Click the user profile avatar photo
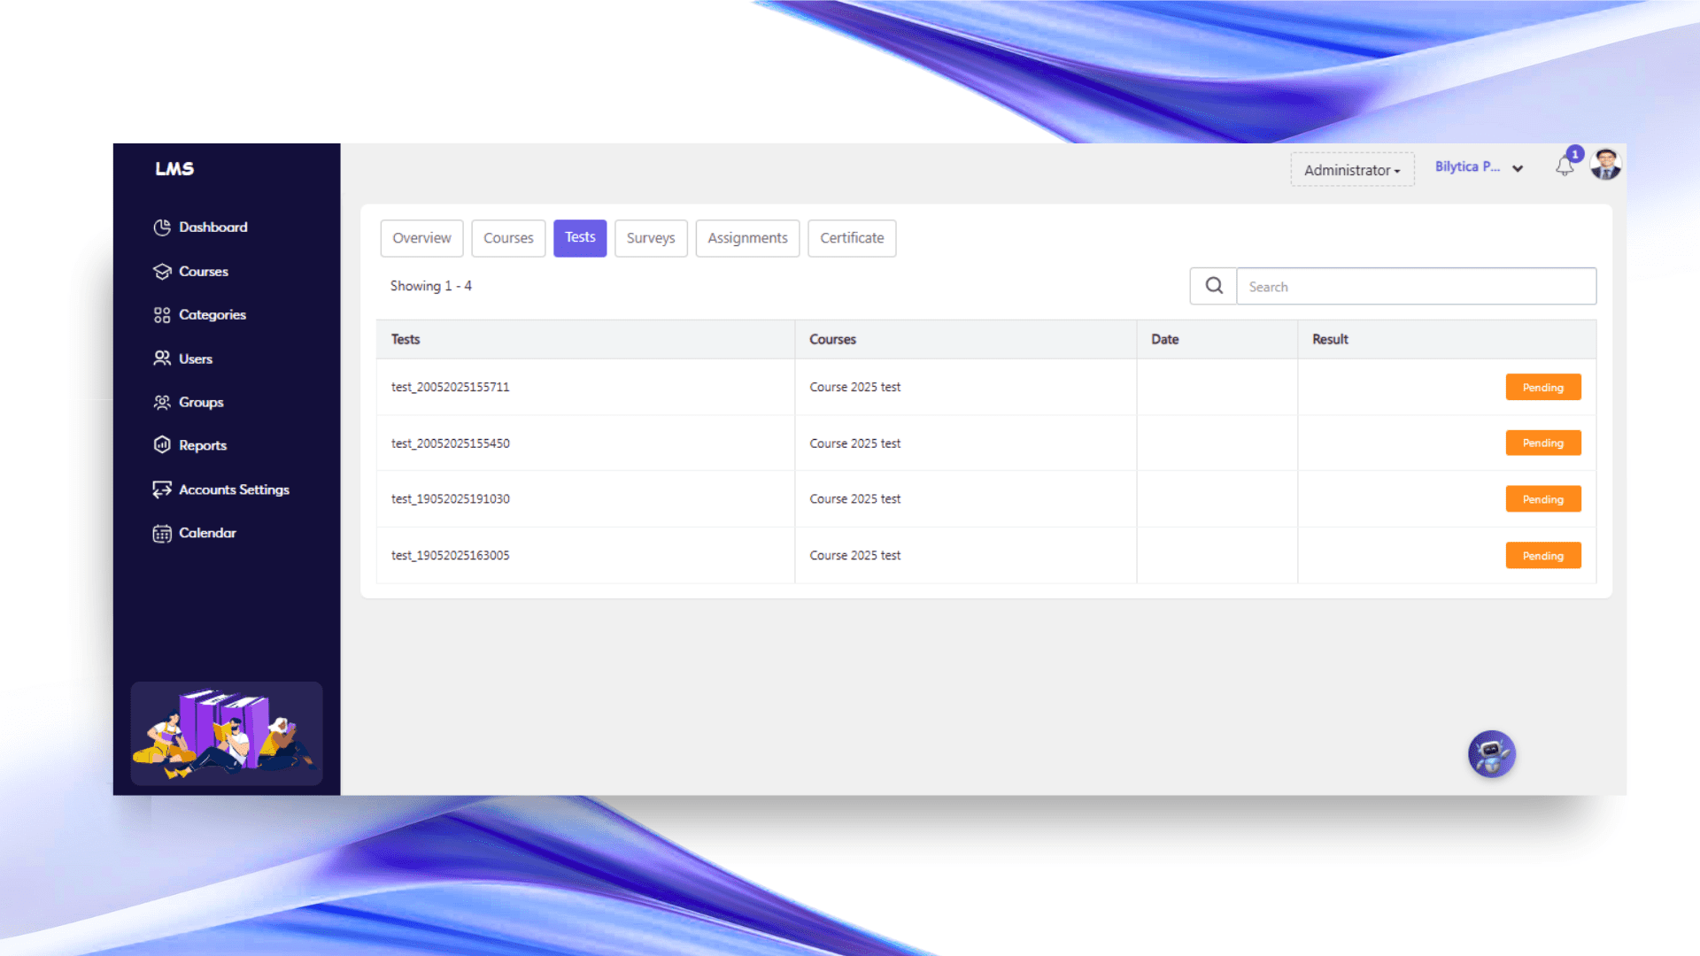The height and width of the screenshot is (956, 1700). click(1605, 165)
